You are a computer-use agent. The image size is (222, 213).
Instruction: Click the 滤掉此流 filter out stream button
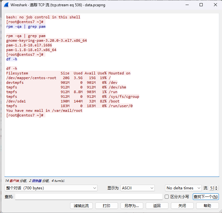(81, 206)
